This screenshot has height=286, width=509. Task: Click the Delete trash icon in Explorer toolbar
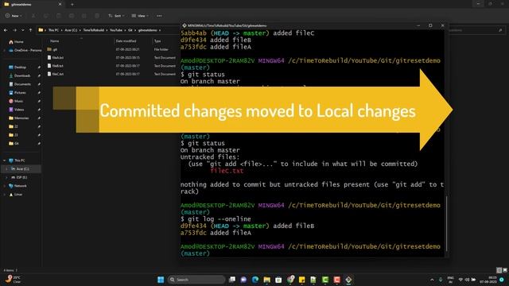pos(97,16)
